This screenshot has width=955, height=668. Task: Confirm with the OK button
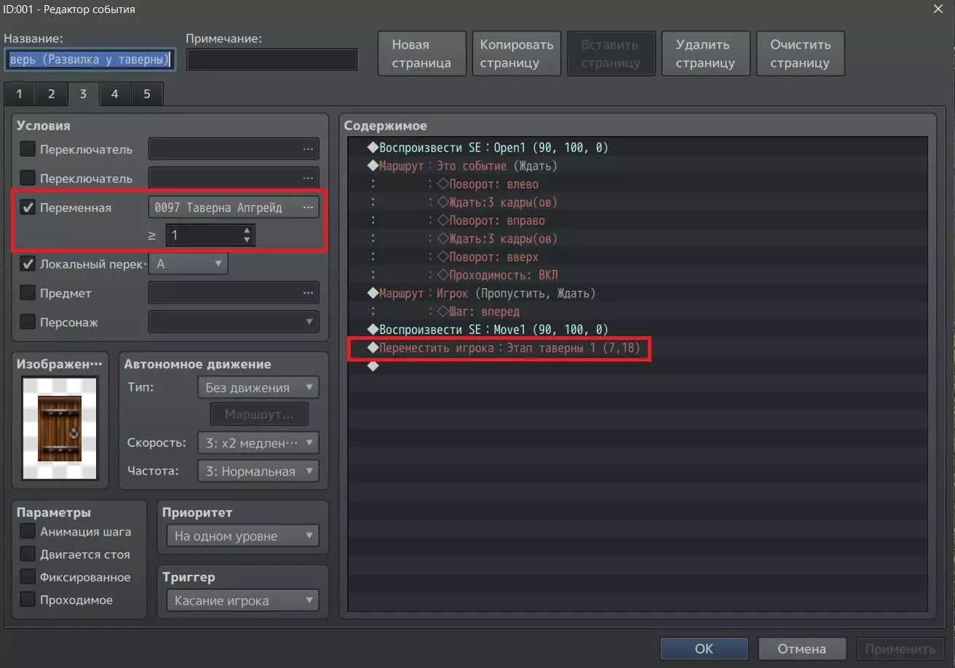704,648
